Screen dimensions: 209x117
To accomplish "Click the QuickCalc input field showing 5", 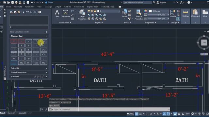I will [29, 27].
